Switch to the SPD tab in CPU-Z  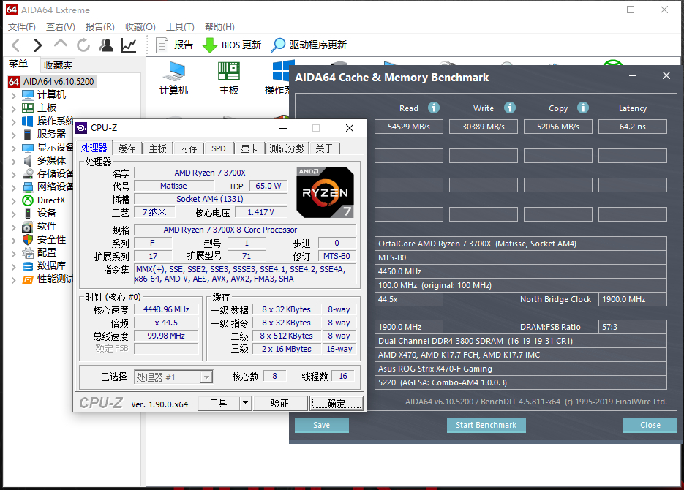(x=219, y=148)
